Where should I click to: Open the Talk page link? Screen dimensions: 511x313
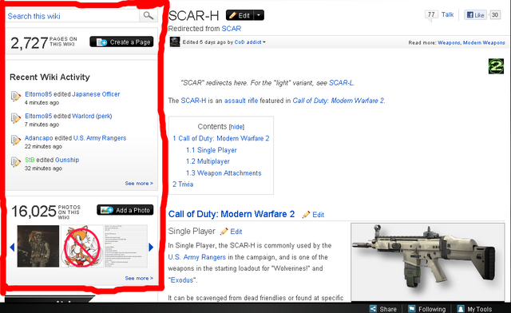tap(447, 14)
